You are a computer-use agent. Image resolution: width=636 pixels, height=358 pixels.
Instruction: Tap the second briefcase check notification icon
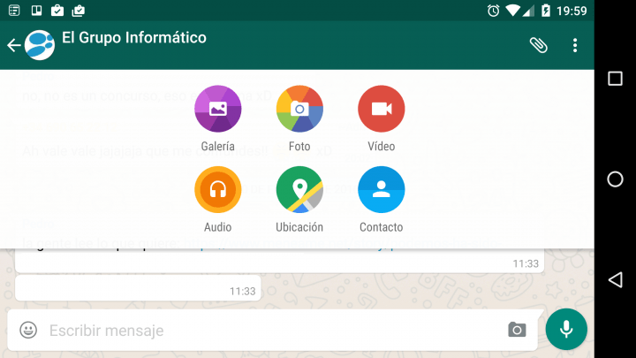coord(78,11)
